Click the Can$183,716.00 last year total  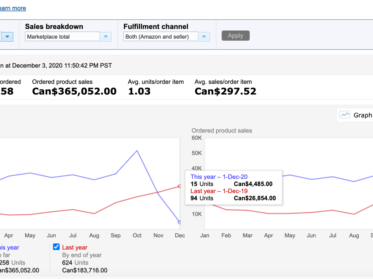85,270
